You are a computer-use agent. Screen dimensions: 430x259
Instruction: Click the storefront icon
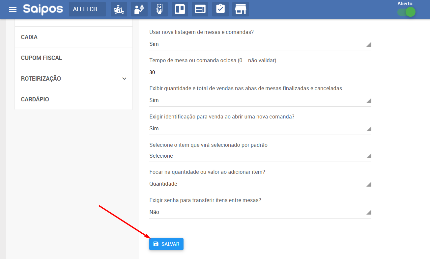[x=241, y=9]
